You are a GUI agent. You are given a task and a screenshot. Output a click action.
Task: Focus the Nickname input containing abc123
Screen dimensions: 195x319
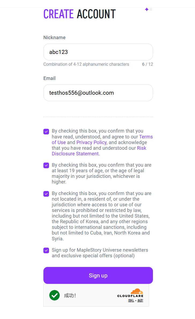pyautogui.click(x=98, y=52)
